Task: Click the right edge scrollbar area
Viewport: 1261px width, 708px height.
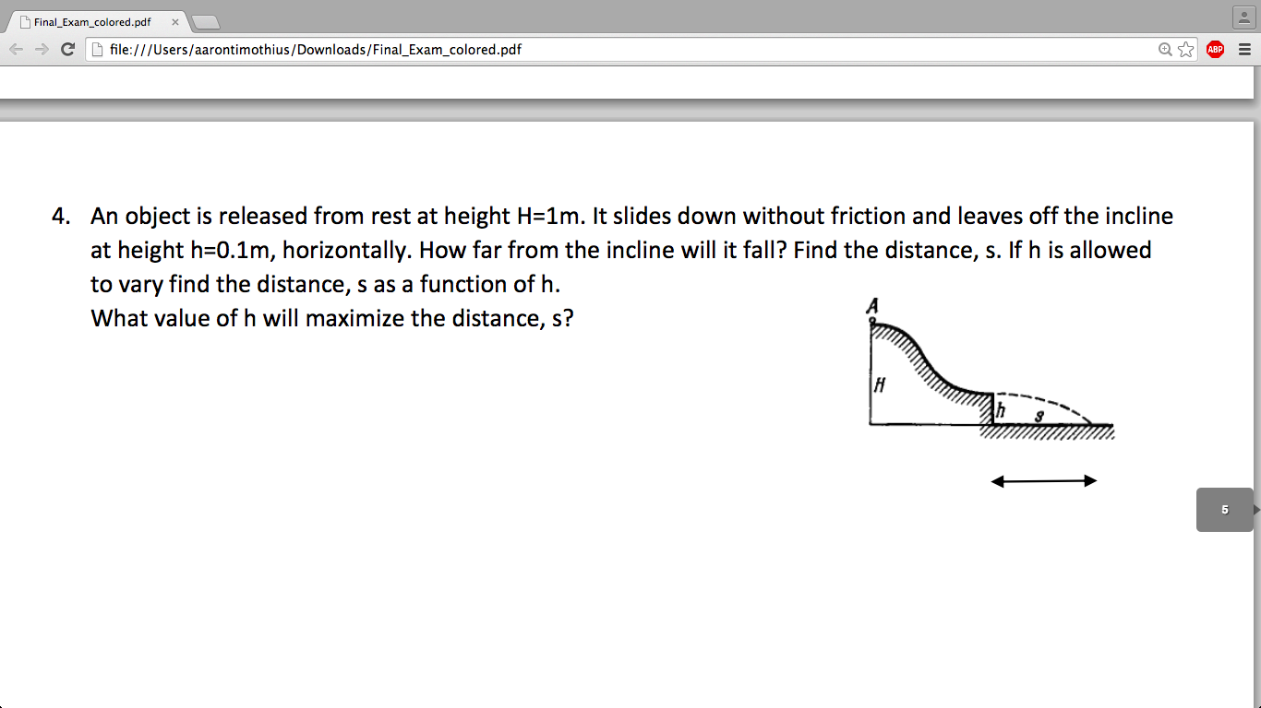Action: coord(1256,369)
